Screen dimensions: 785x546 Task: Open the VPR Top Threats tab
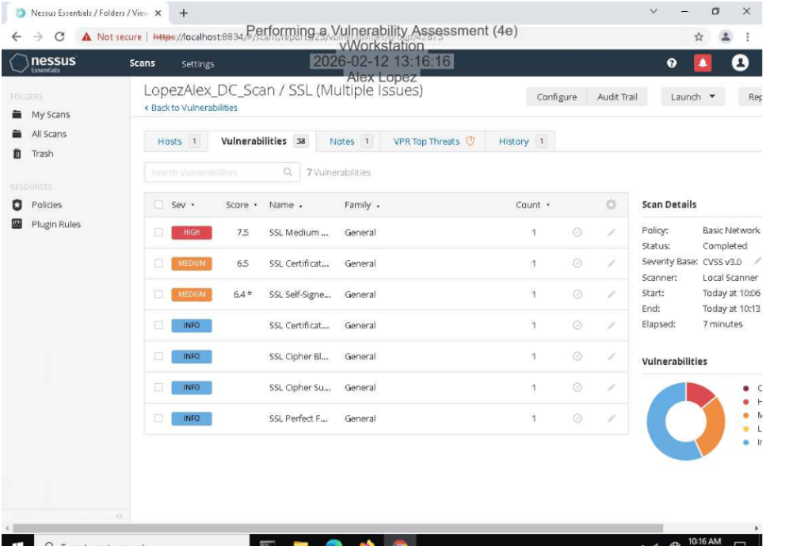pyautogui.click(x=428, y=140)
